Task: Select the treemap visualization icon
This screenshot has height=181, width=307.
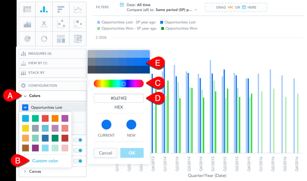Action: tap(61, 39)
